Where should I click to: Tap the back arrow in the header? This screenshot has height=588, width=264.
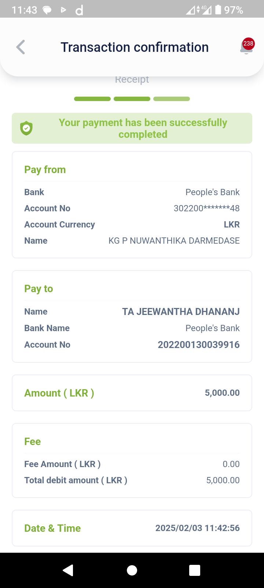click(x=21, y=47)
